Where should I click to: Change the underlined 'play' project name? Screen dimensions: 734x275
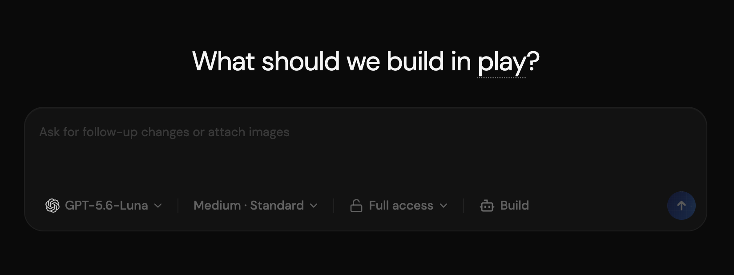pyautogui.click(x=502, y=62)
